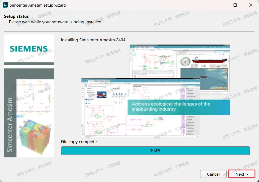The image size is (259, 182).
Task: Click 'Address ecological challenges' caption banner
Action: [179, 107]
